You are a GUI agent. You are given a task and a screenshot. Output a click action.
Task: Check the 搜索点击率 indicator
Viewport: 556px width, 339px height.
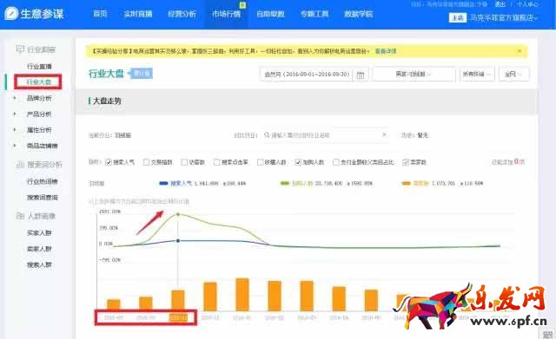click(216, 162)
